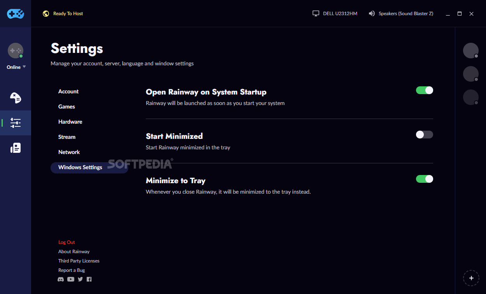Open the Facebook social icon
The image size is (486, 294).
pyautogui.click(x=89, y=279)
